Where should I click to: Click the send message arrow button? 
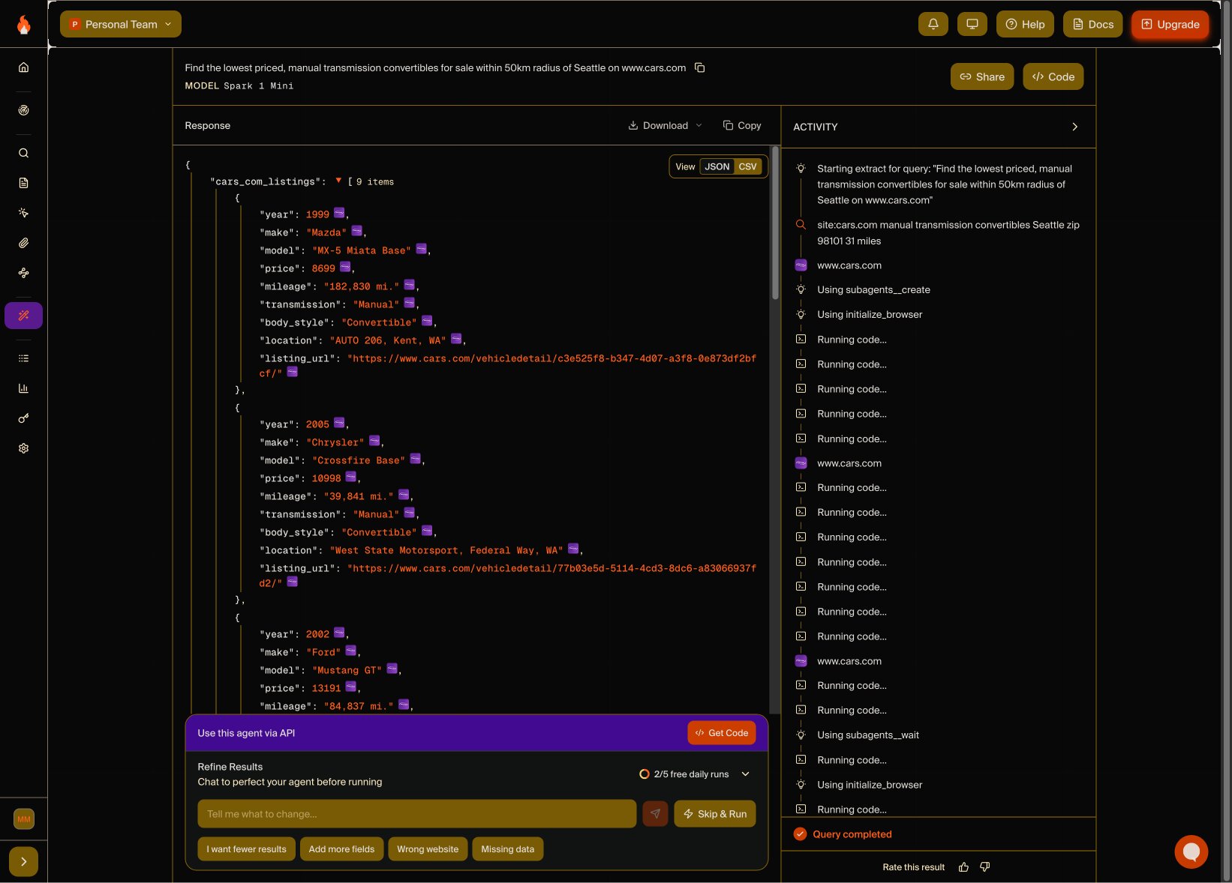[x=656, y=814]
